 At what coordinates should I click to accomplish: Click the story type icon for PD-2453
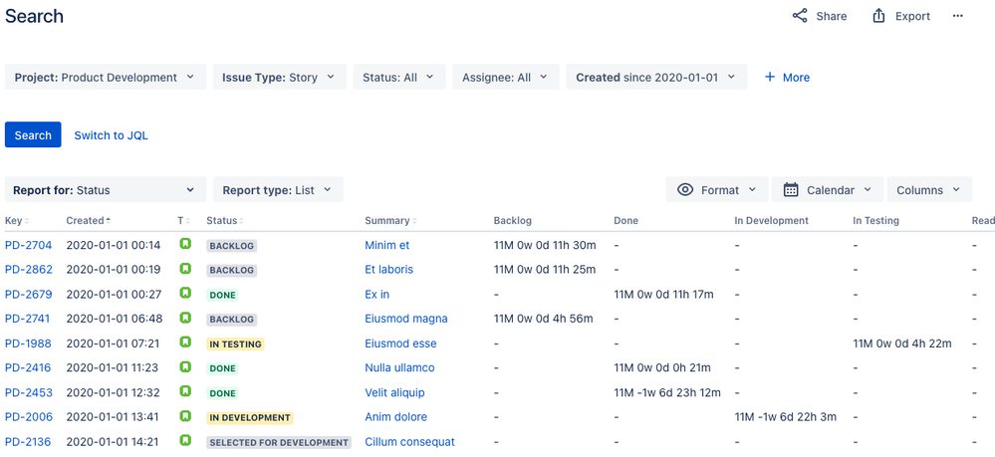[185, 391]
